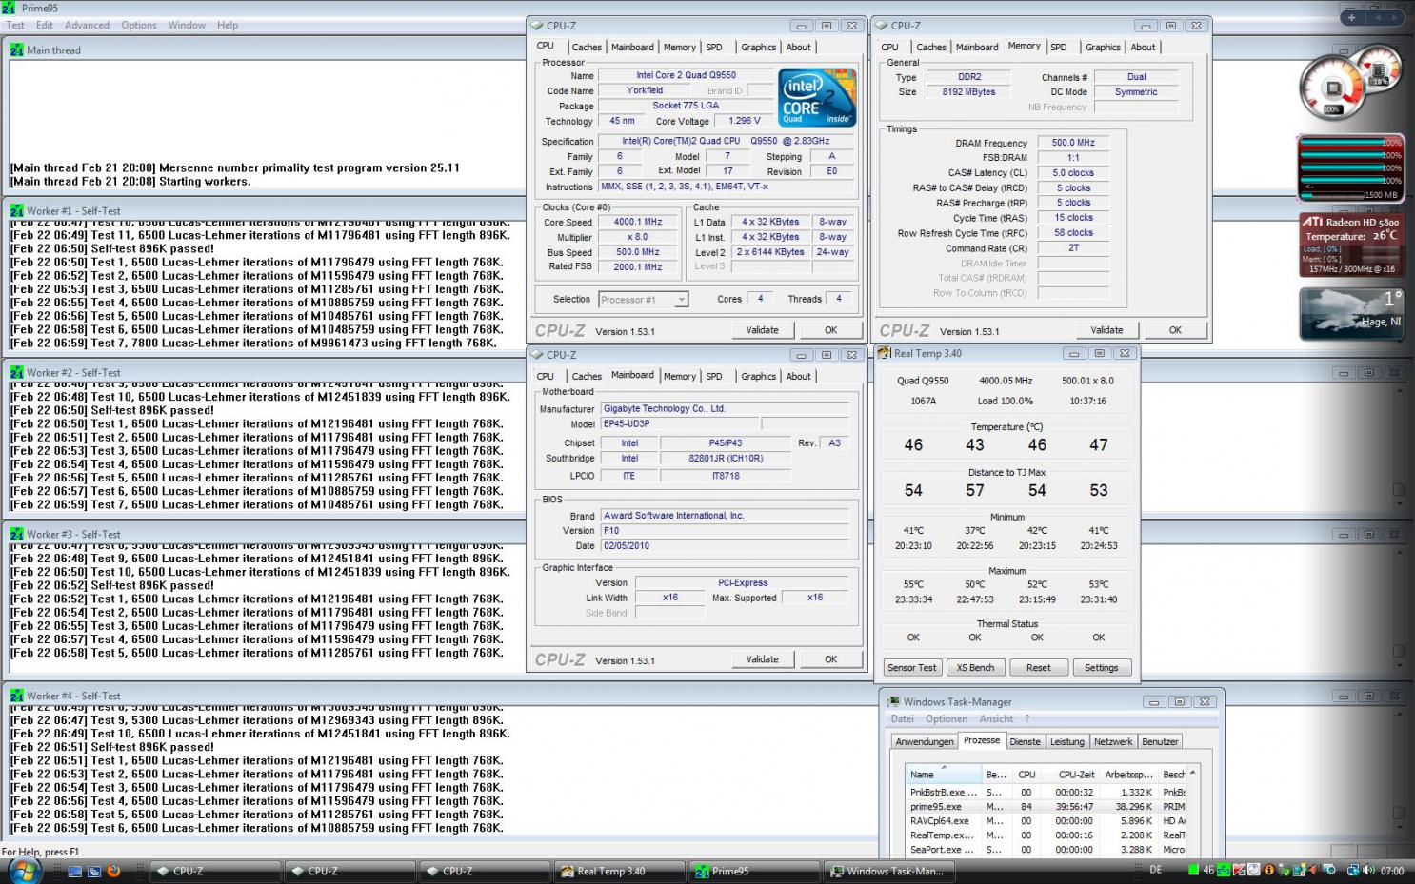Open SPD tab in CPU-Z Memory window
1415x884 pixels.
pyautogui.click(x=1059, y=47)
